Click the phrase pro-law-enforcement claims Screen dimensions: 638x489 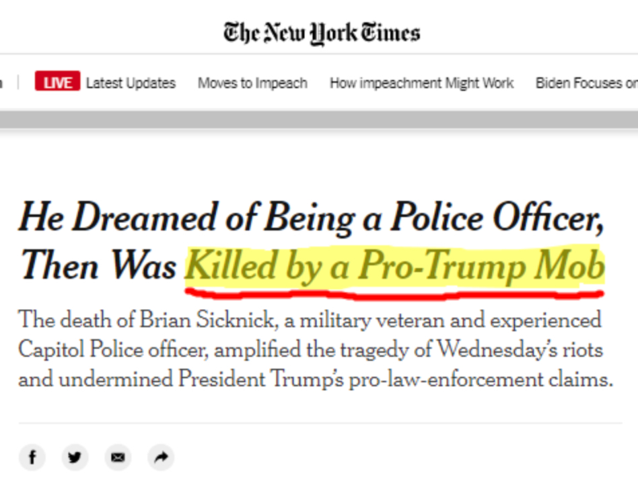[x=481, y=380]
